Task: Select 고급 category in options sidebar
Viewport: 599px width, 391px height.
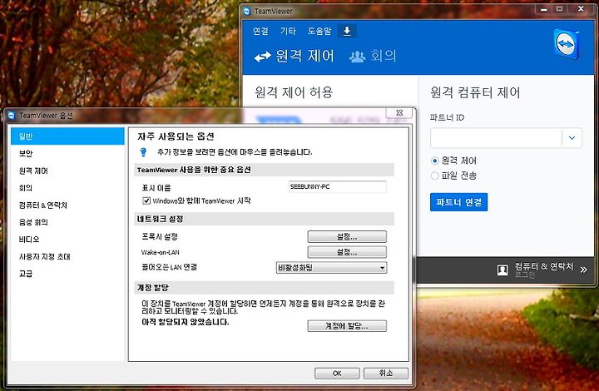Action: 67,274
